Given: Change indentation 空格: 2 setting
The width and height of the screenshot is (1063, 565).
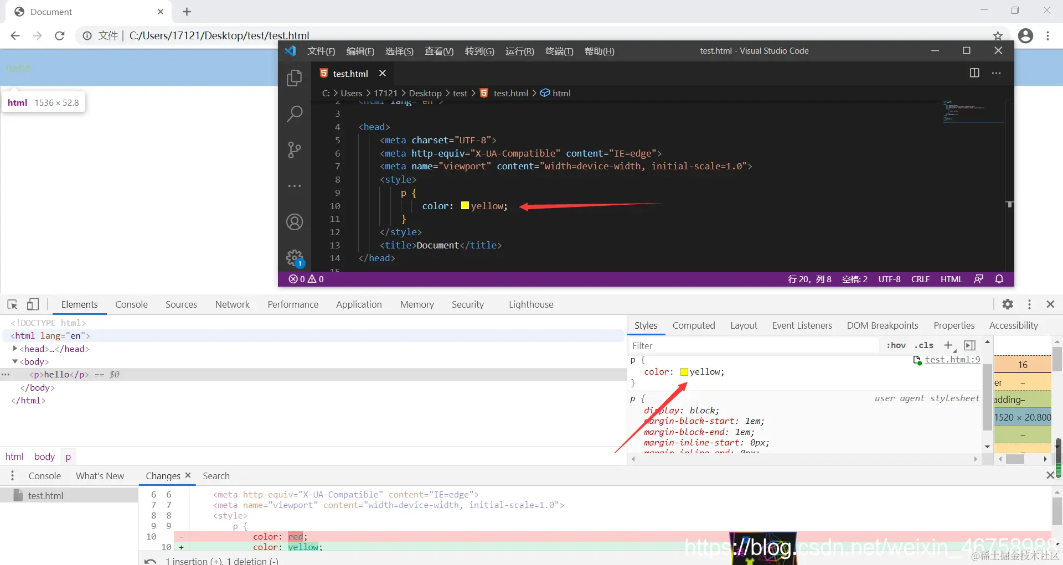Looking at the screenshot, I should click(x=855, y=279).
